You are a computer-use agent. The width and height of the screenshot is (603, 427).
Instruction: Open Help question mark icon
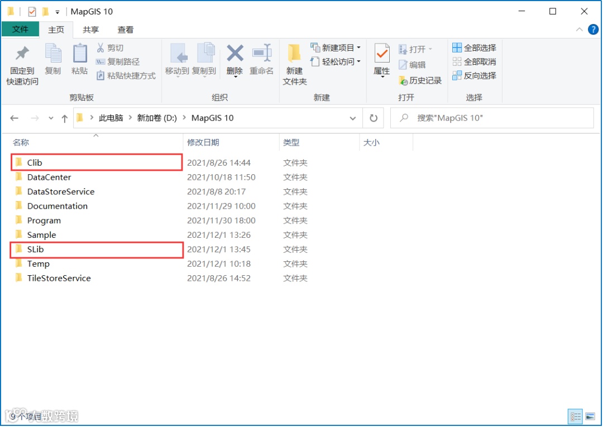[x=593, y=29]
